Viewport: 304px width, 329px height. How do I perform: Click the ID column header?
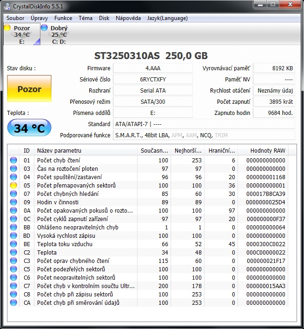(26, 150)
